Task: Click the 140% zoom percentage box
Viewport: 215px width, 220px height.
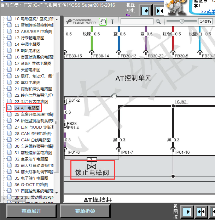Action: click(205, 22)
